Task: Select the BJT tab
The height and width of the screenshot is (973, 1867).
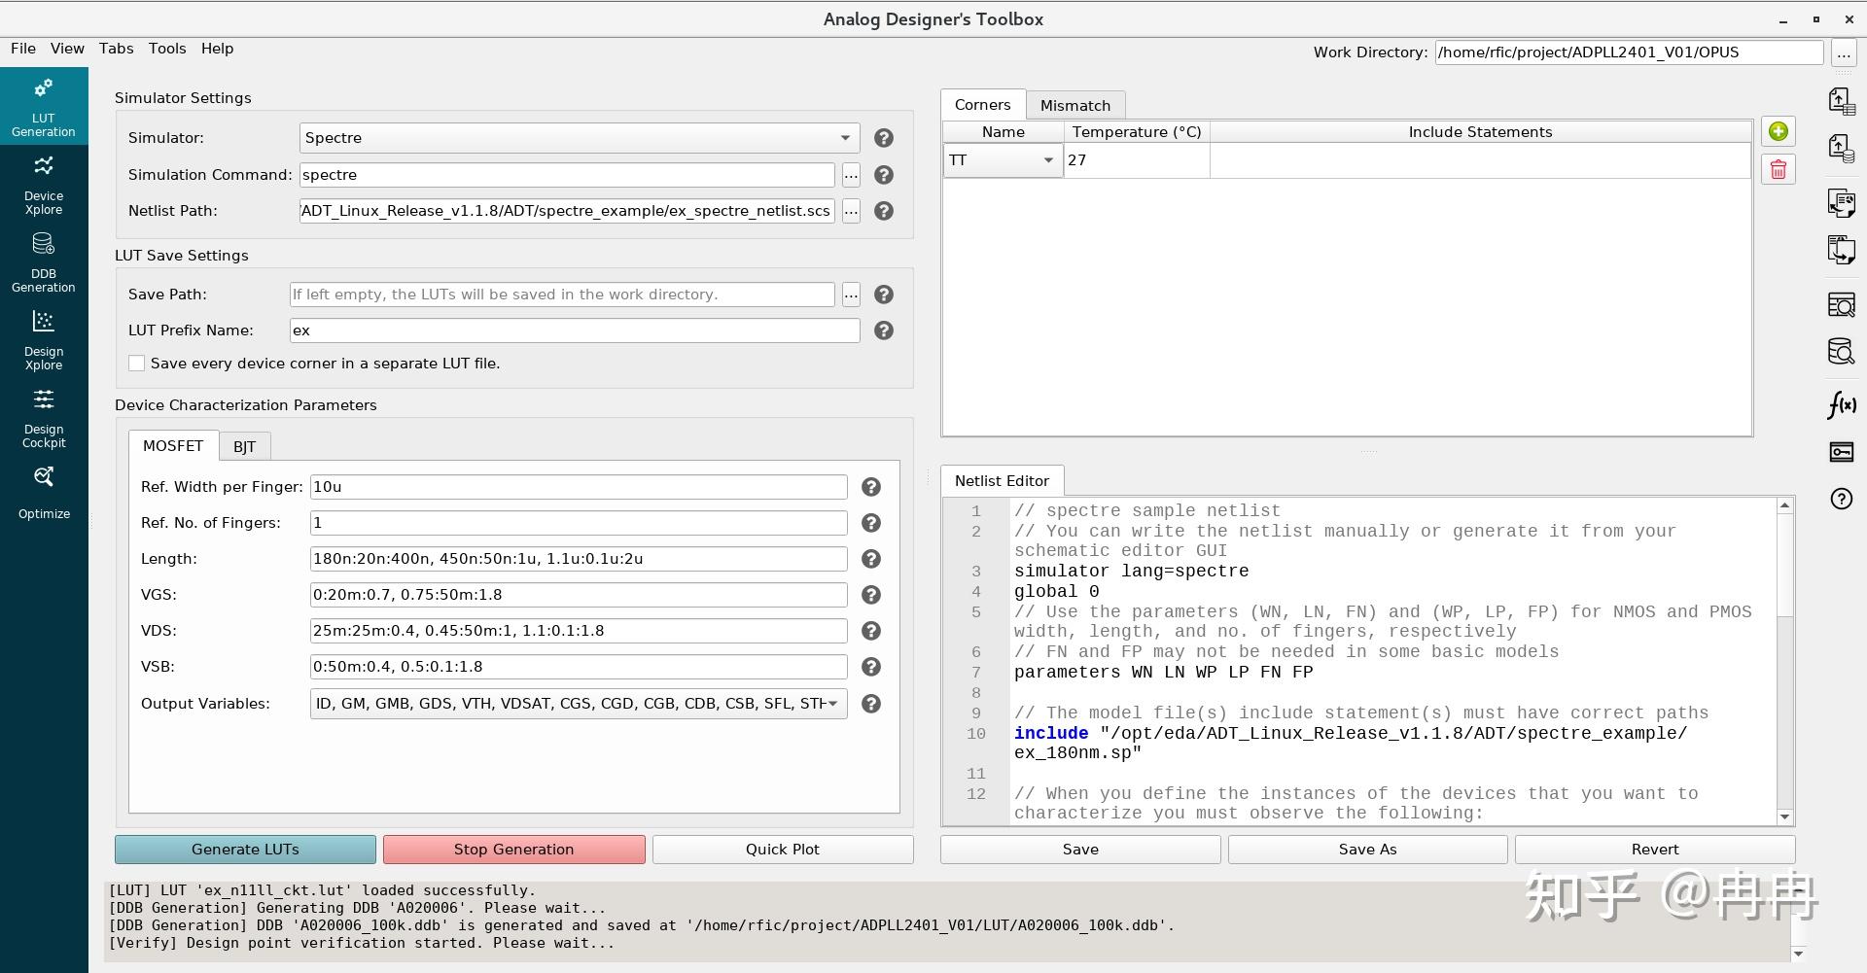Action: click(244, 446)
